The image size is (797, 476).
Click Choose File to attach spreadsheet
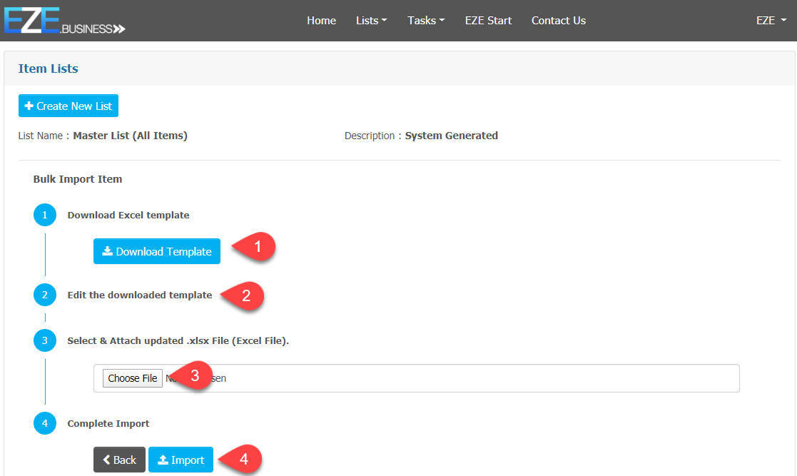132,378
